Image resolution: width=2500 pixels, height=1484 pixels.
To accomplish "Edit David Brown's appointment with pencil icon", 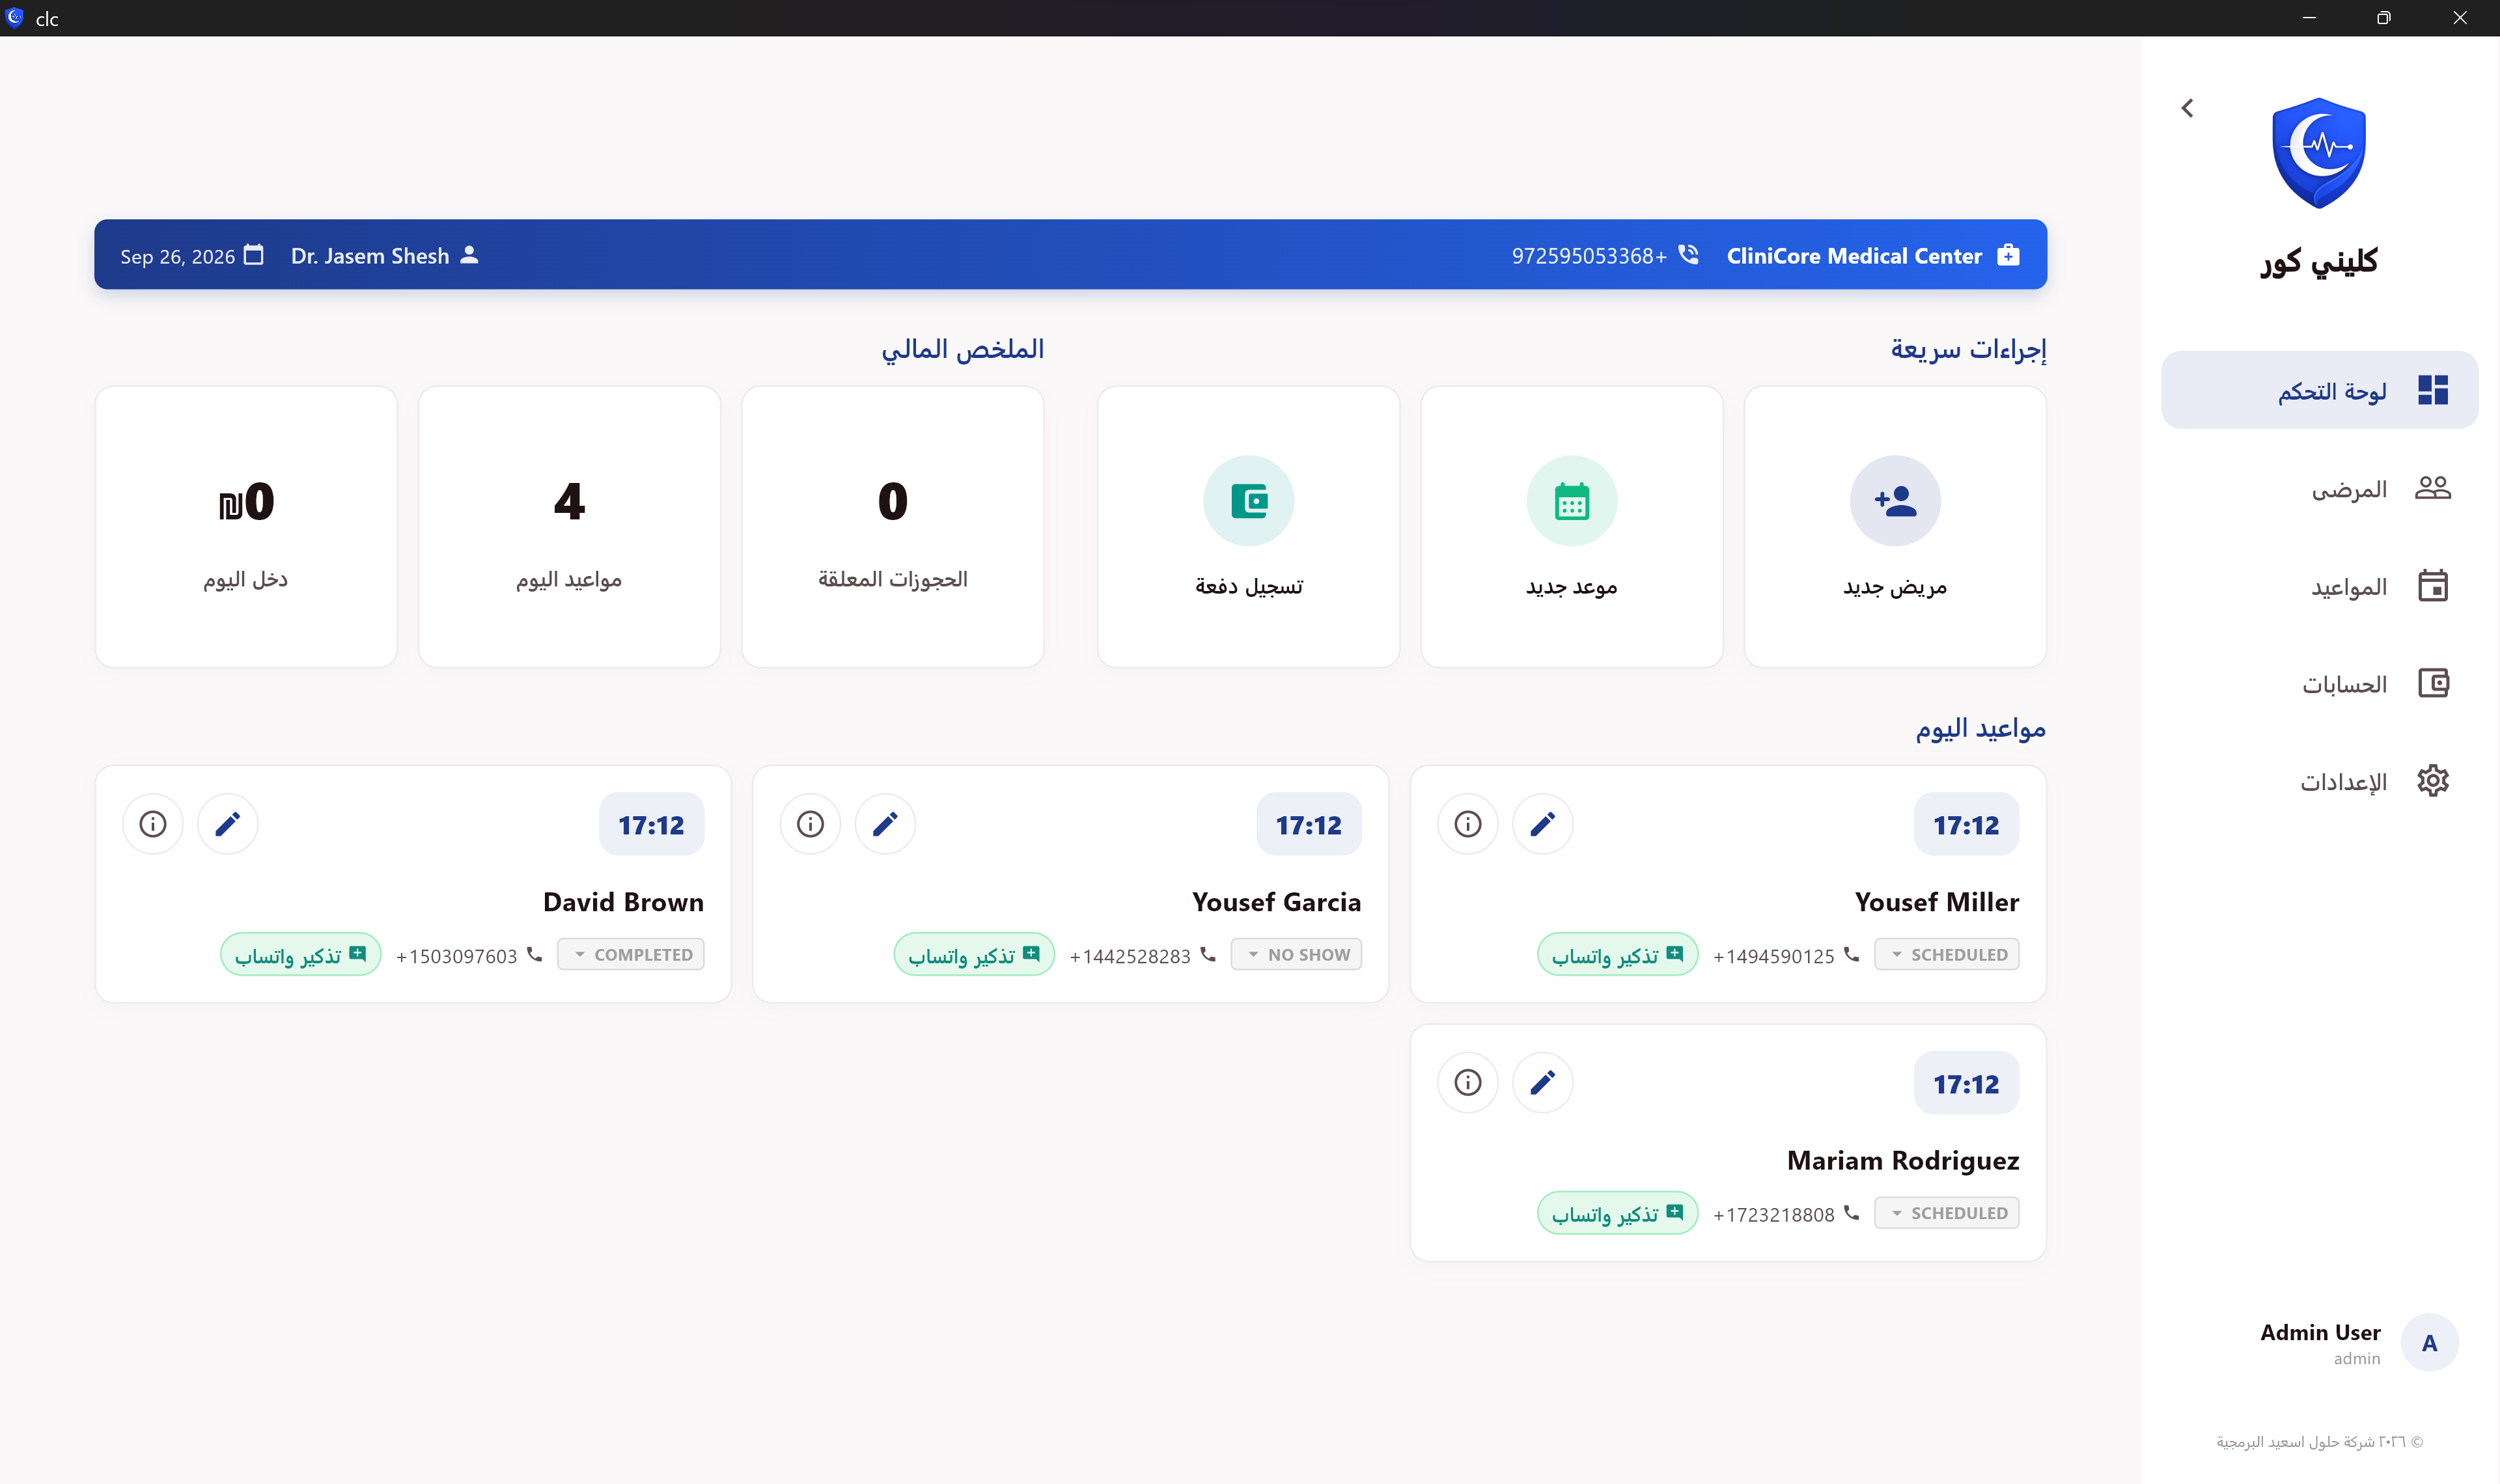I will 228,824.
